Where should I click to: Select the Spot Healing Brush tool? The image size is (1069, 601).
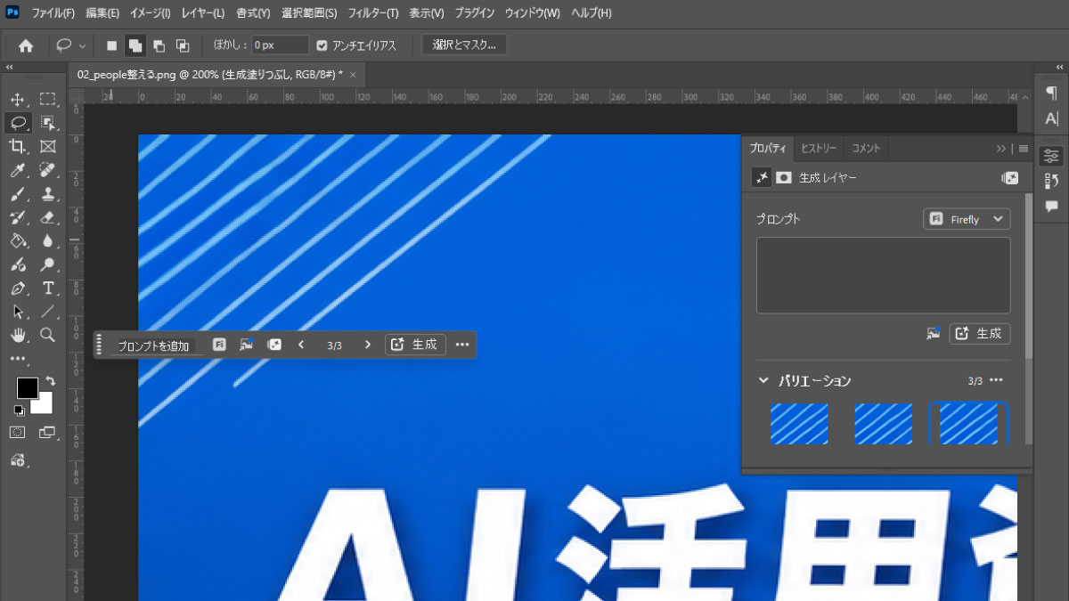click(x=47, y=170)
